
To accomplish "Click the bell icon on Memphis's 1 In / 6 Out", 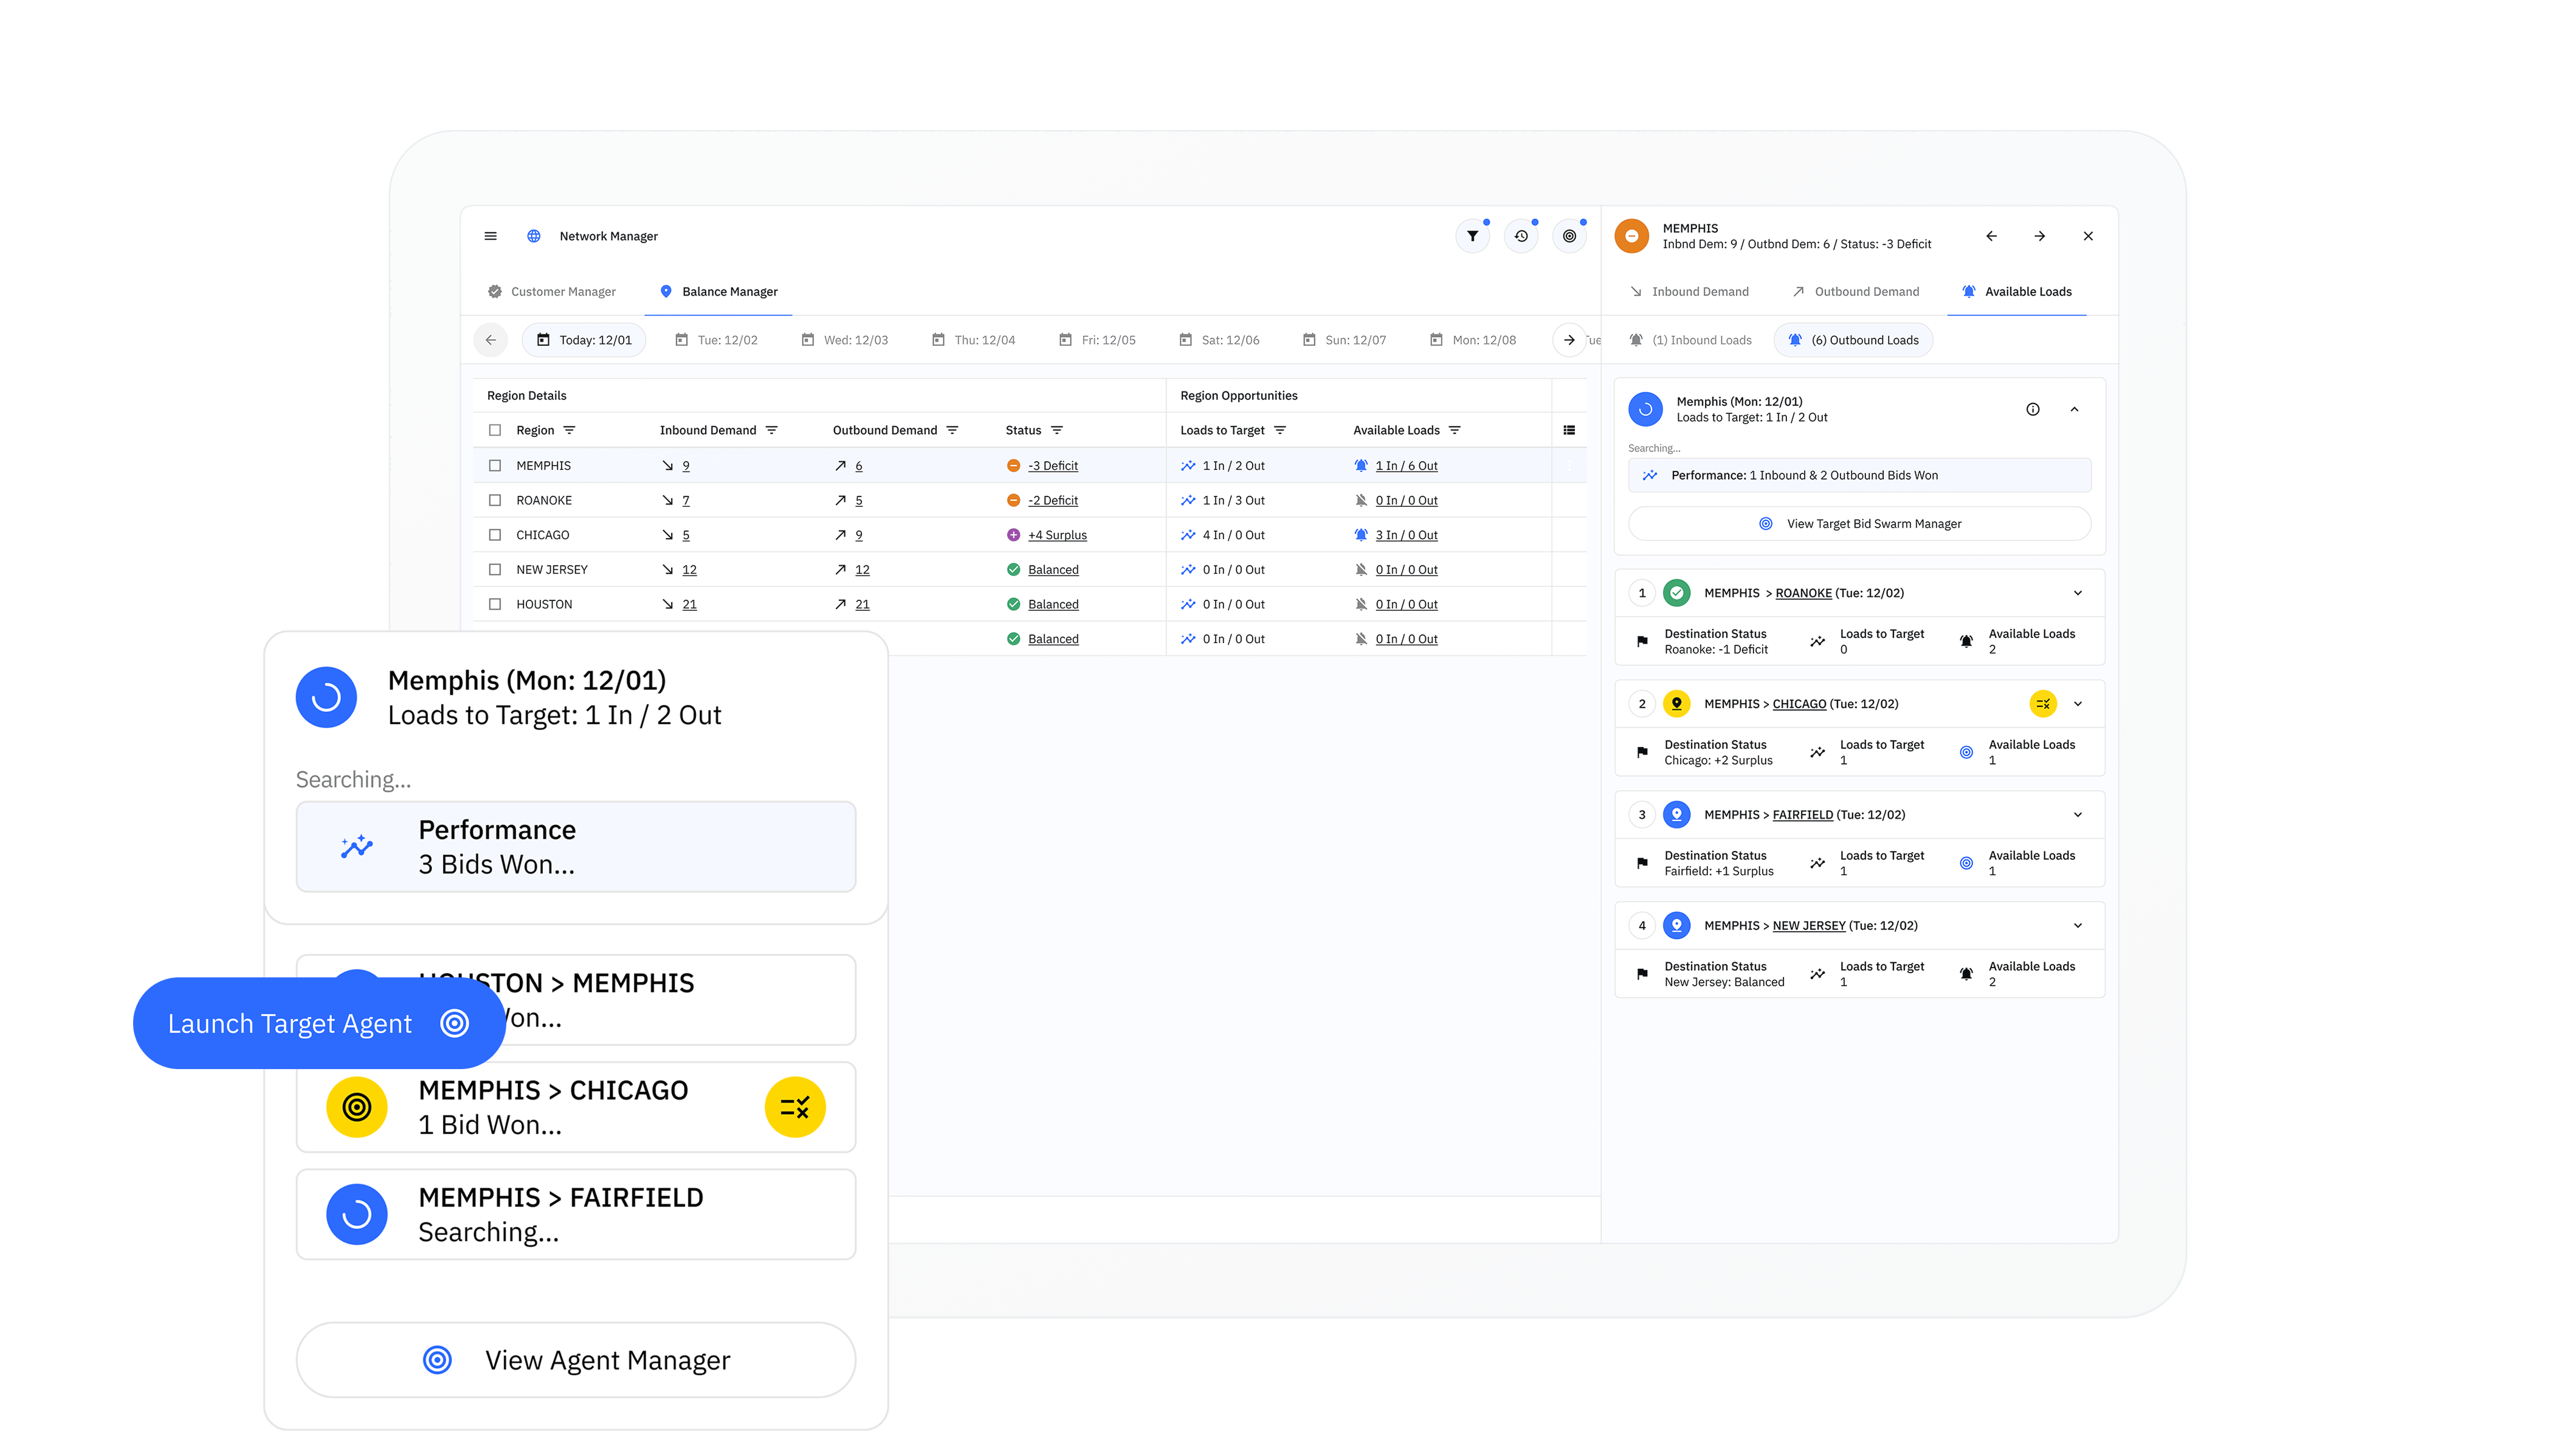I will click(1361, 465).
